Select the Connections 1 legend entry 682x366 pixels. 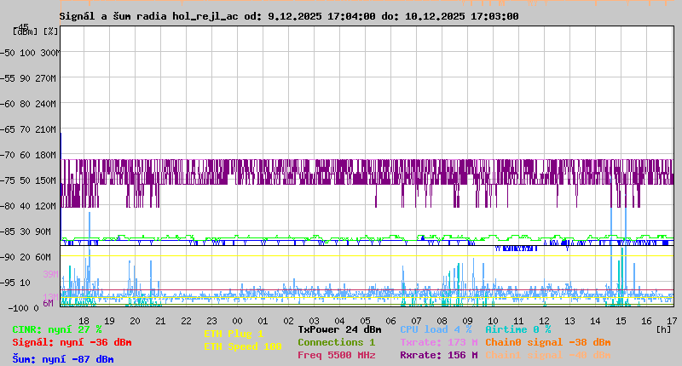pyautogui.click(x=336, y=342)
